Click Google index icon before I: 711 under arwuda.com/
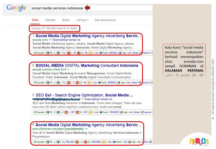Image resolution: width=216 pixels, height=149 pixels. [x=58, y=53]
